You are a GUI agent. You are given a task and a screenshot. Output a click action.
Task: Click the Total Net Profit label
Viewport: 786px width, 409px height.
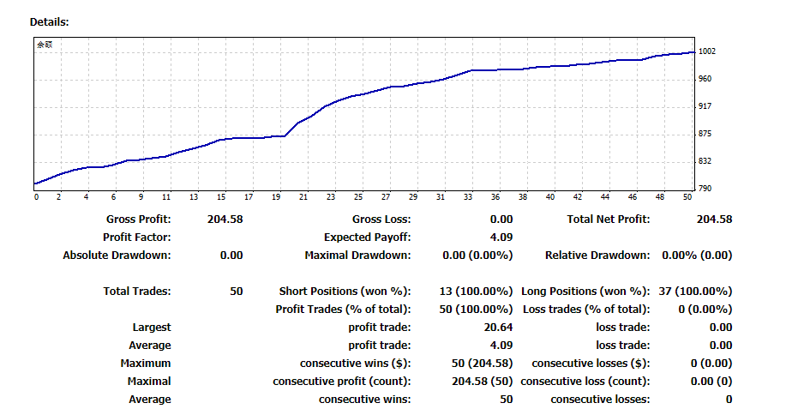pos(608,219)
